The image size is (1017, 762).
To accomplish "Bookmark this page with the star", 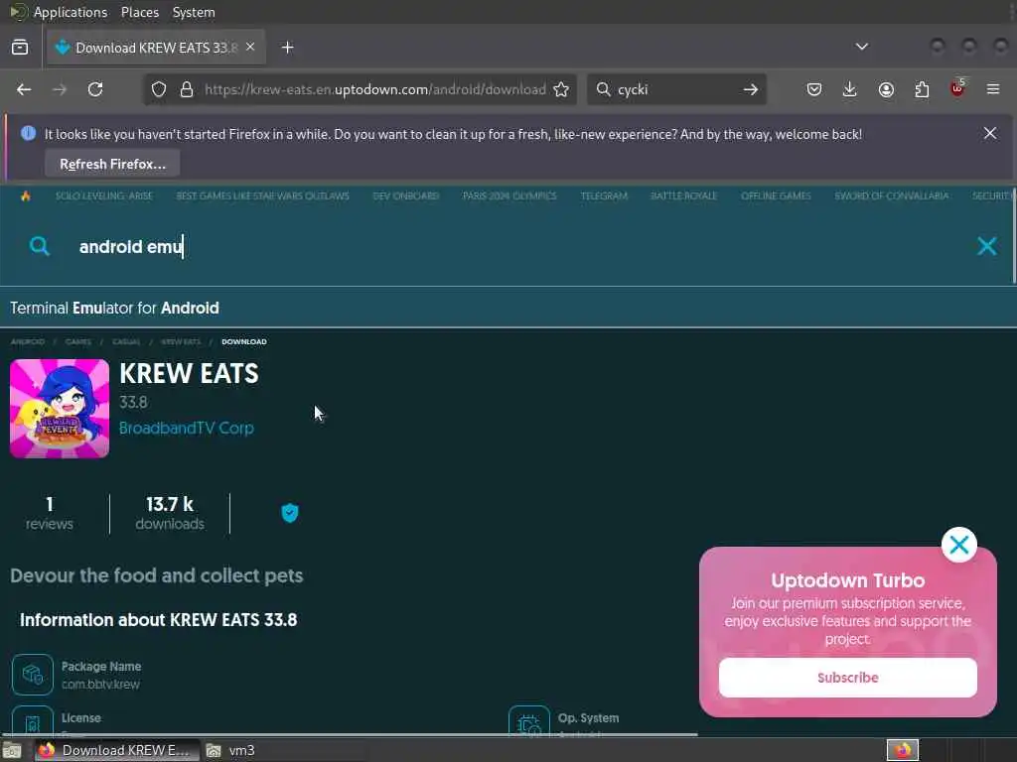I will 561,89.
